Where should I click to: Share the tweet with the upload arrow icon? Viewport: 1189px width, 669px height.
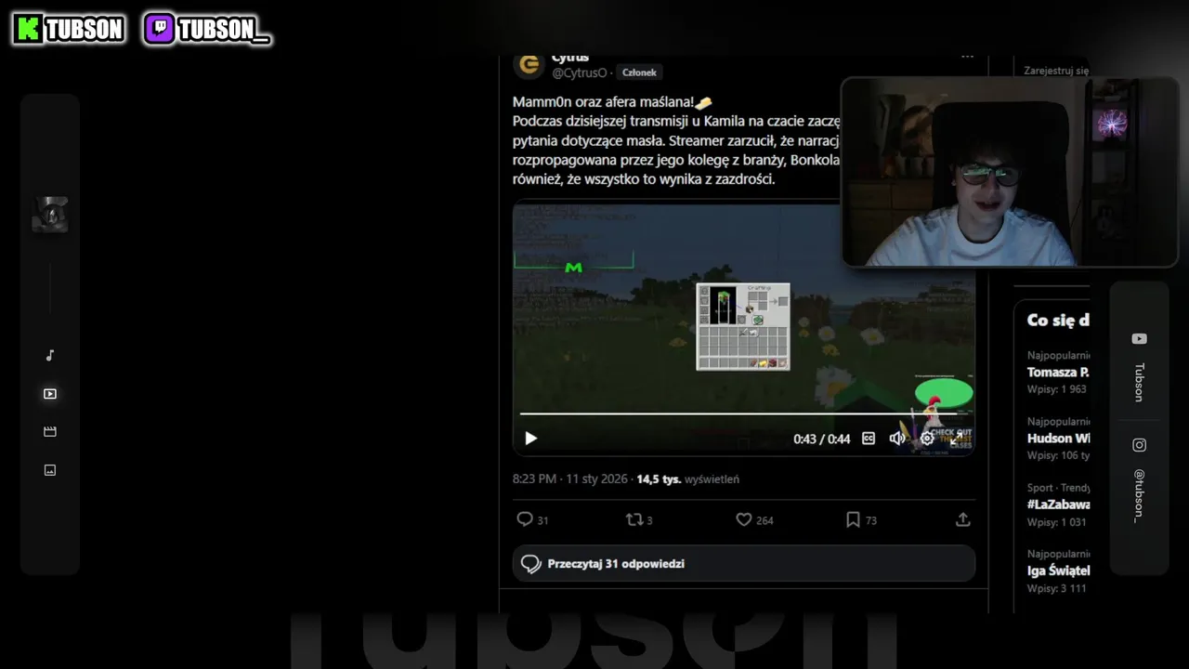(962, 519)
